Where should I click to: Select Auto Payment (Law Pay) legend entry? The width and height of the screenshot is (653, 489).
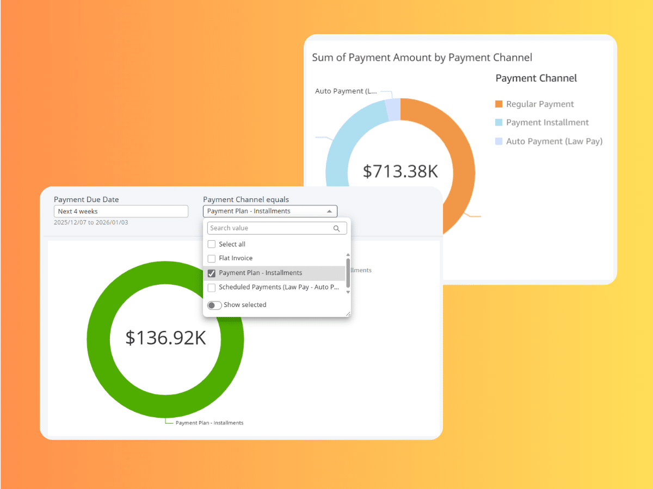click(x=554, y=141)
